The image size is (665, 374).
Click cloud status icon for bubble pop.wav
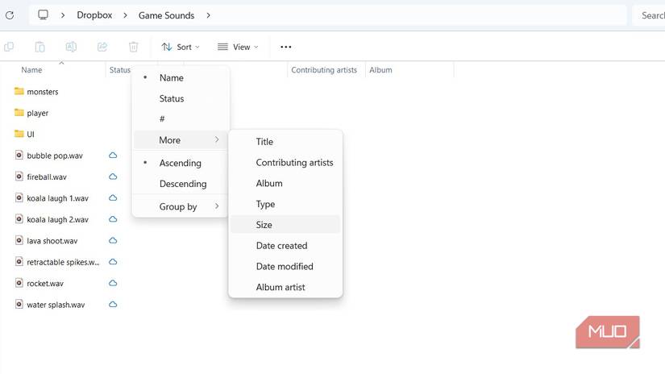click(x=113, y=156)
